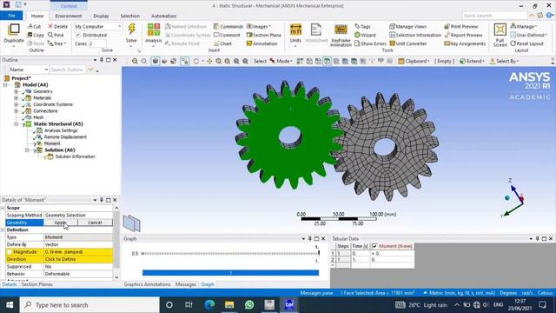Open WhatsApp from the taskbar
The width and height of the screenshot is (556, 313).
(249, 305)
